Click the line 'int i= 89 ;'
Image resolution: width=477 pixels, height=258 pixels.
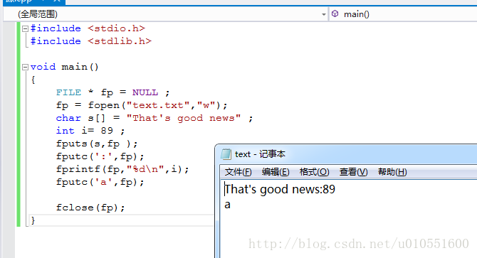90,131
